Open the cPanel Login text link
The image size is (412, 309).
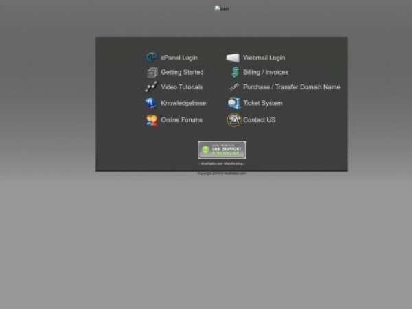click(179, 58)
